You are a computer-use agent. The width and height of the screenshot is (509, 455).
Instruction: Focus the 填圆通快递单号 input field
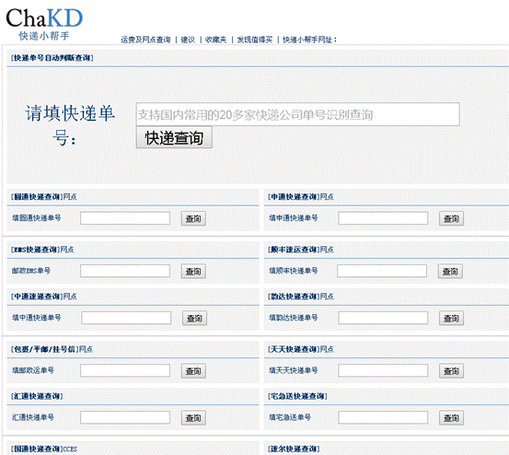[125, 218]
